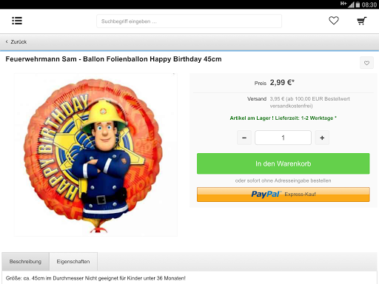The image size is (379, 284).
Task: Tap the Zurück back link text
Action: click(x=19, y=41)
